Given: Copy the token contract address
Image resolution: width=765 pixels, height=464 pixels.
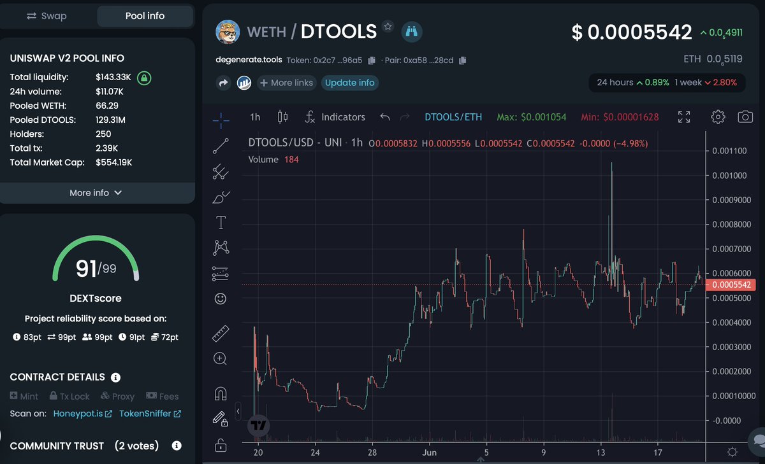Looking at the screenshot, I should coord(372,60).
